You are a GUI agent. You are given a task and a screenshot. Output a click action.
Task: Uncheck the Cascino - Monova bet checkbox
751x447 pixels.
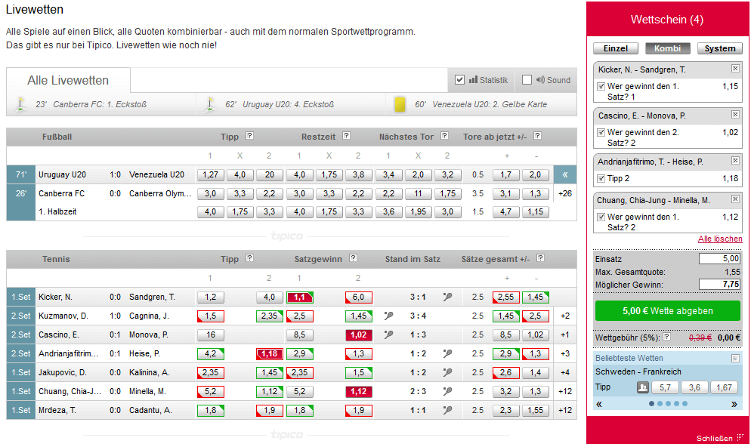(x=601, y=133)
